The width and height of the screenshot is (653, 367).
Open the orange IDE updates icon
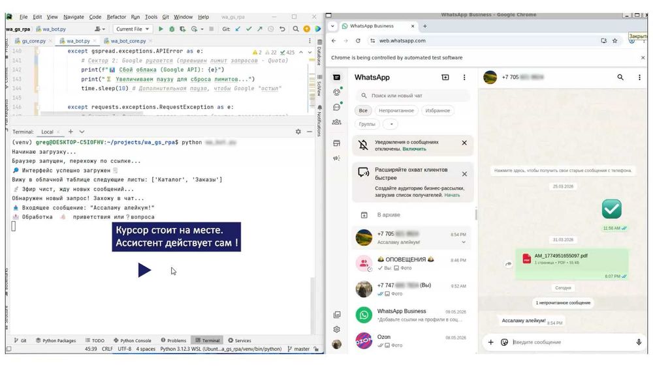306,29
